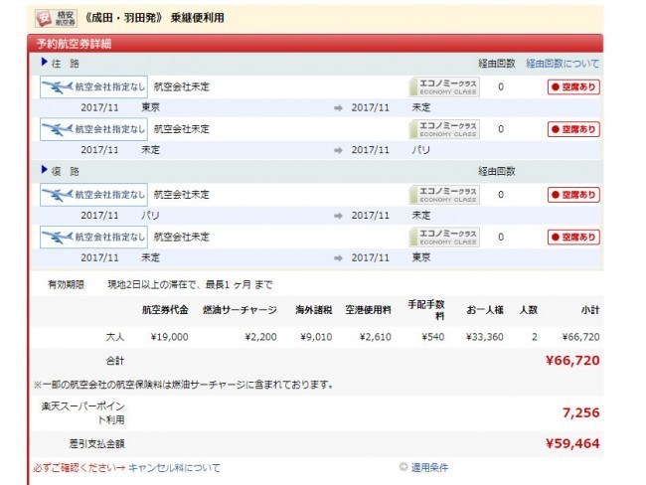This screenshot has width=646, height=485.
Task: Click economy class badge on first outbound flight
Action: pos(444,86)
